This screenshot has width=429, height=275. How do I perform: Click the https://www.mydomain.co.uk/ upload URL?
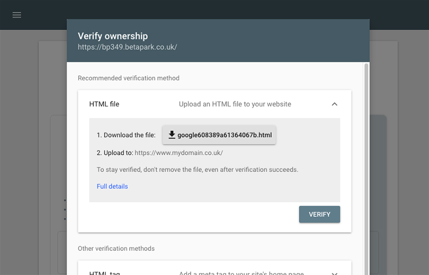(x=179, y=153)
